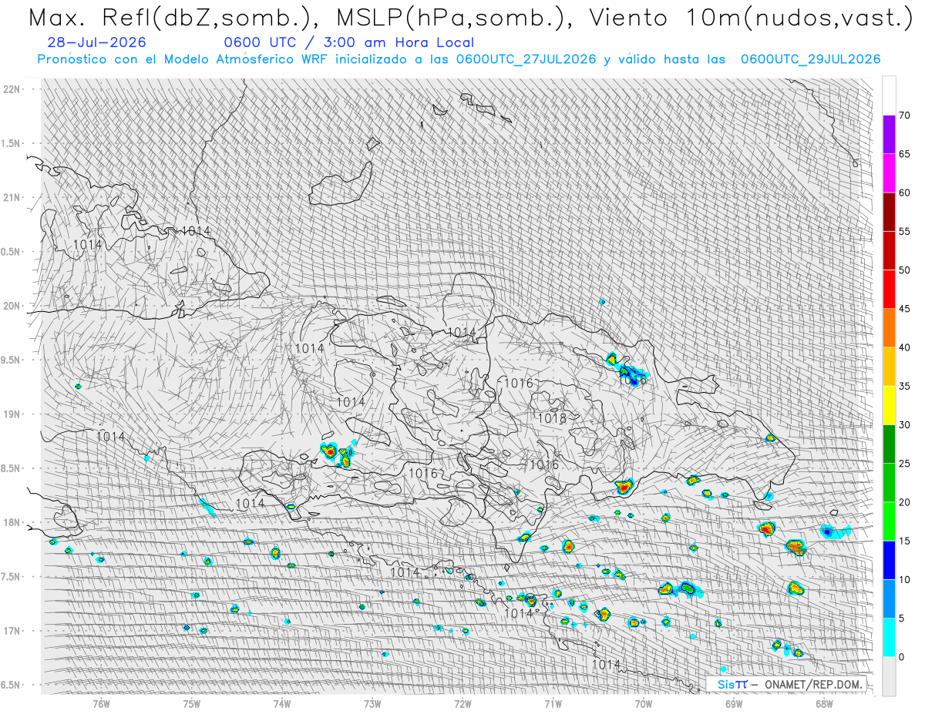Click the 74W longitude label

(282, 702)
